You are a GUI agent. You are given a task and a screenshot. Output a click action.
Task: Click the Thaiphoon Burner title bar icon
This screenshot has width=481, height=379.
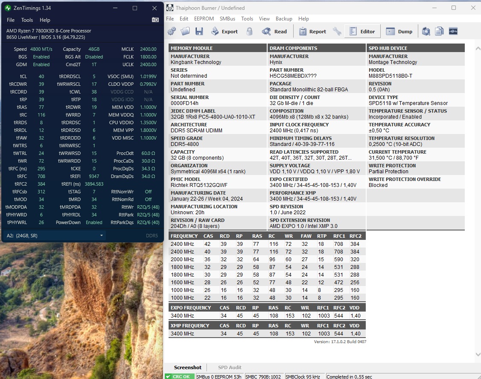tap(170, 8)
